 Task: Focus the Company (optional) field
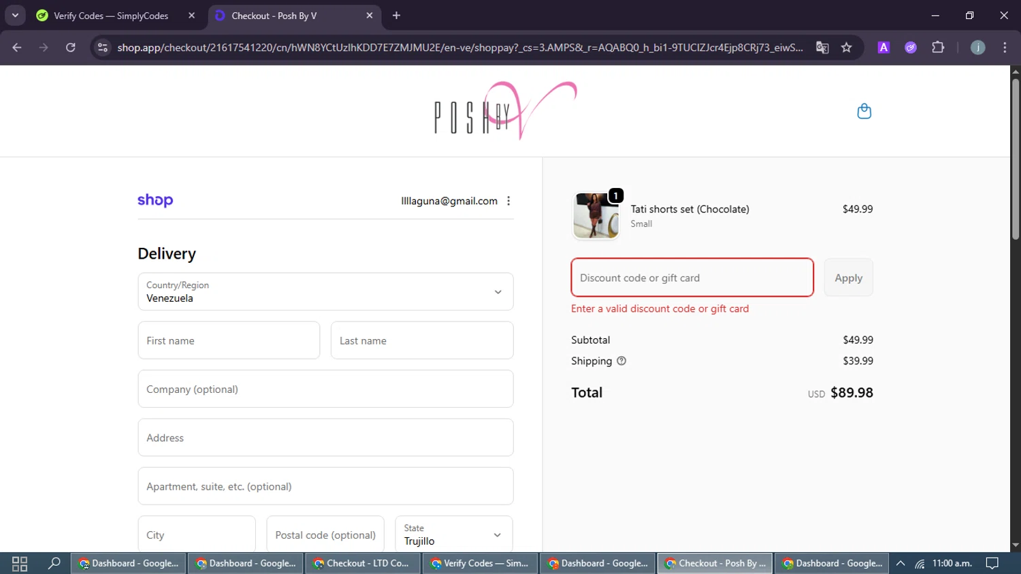click(x=325, y=389)
